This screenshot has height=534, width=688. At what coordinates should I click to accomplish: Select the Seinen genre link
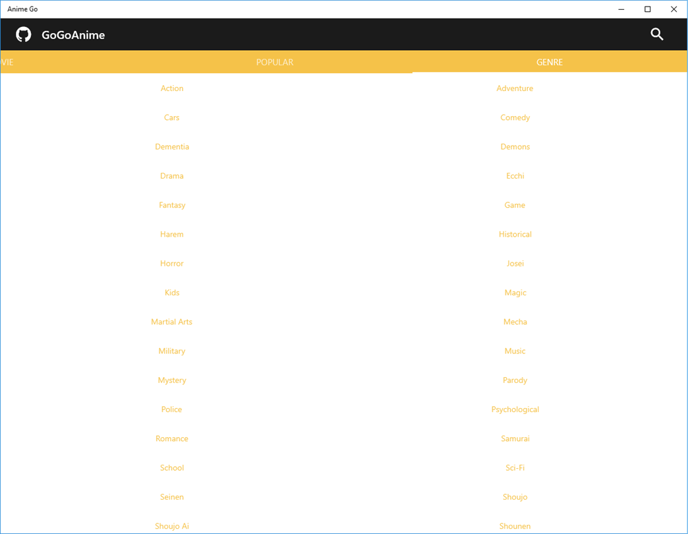[171, 496]
